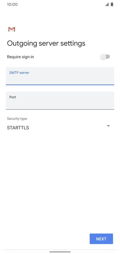Tap the home gesture navigation bar
The width and height of the screenshot is (120, 254).
(60, 252)
